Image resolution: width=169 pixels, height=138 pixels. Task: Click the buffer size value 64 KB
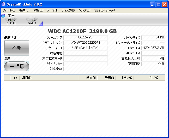[x=153, y=37]
